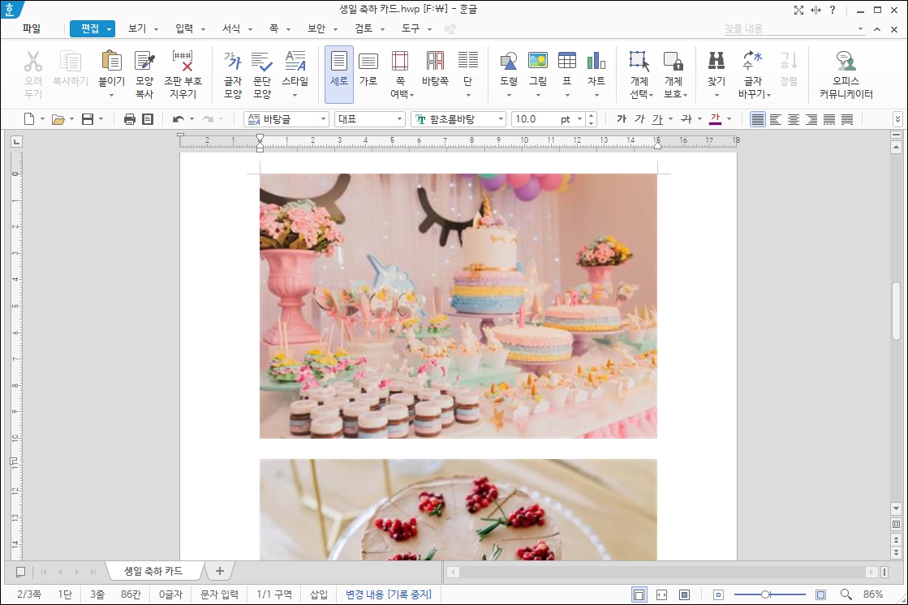908x605 pixels.
Task: Toggle italic 가 formatting
Action: (x=639, y=119)
